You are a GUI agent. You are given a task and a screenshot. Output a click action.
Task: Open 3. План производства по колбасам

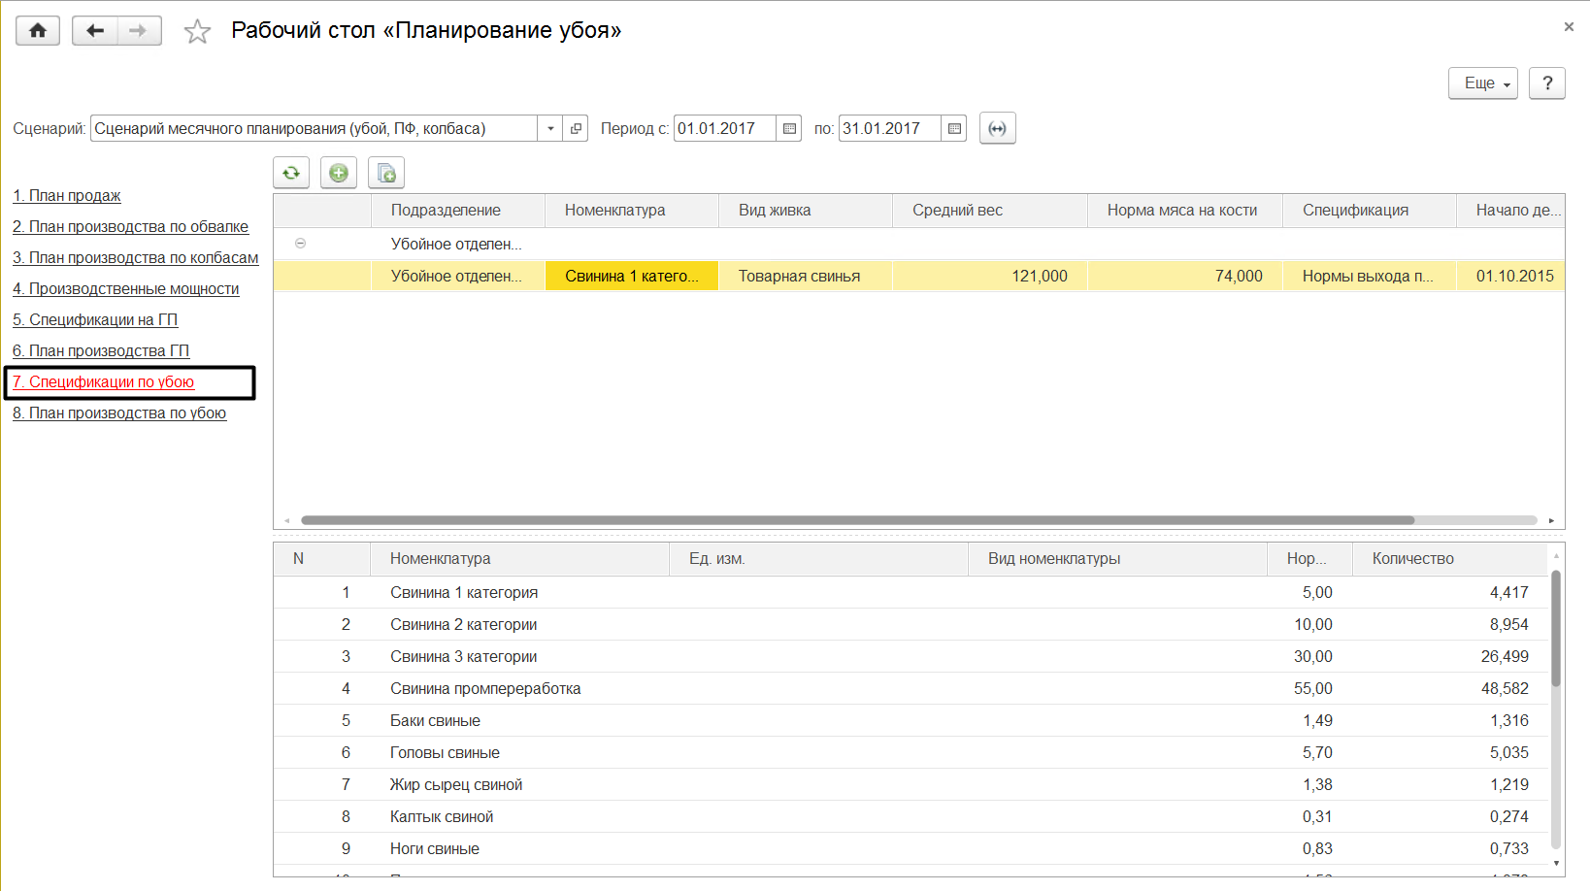tap(136, 257)
